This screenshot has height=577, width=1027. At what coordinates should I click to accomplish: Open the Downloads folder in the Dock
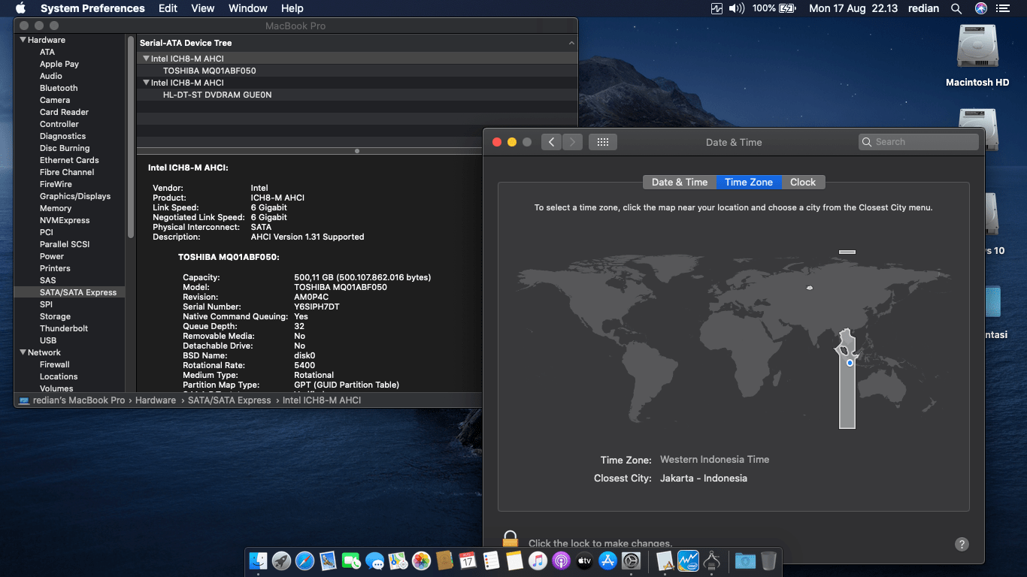click(745, 560)
